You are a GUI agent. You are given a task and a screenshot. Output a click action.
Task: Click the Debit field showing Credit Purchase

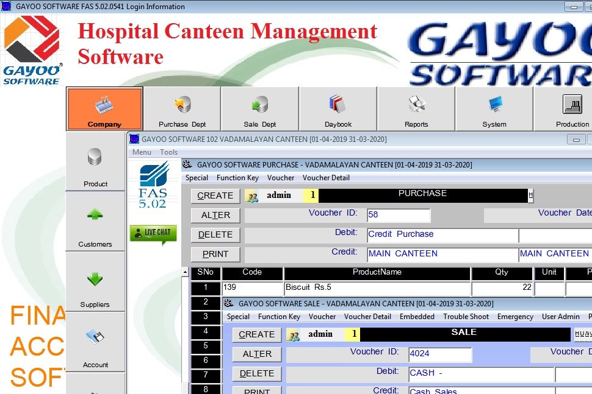[443, 234]
